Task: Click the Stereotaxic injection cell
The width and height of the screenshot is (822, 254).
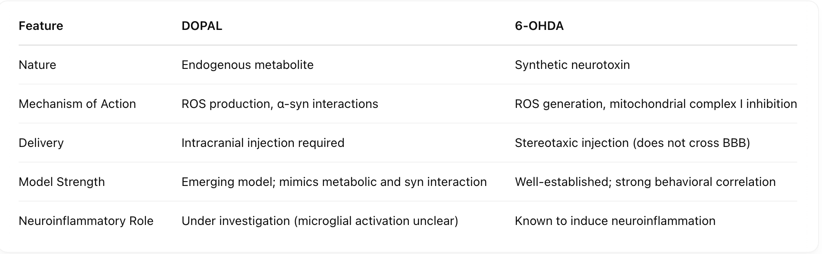Action: click(632, 143)
